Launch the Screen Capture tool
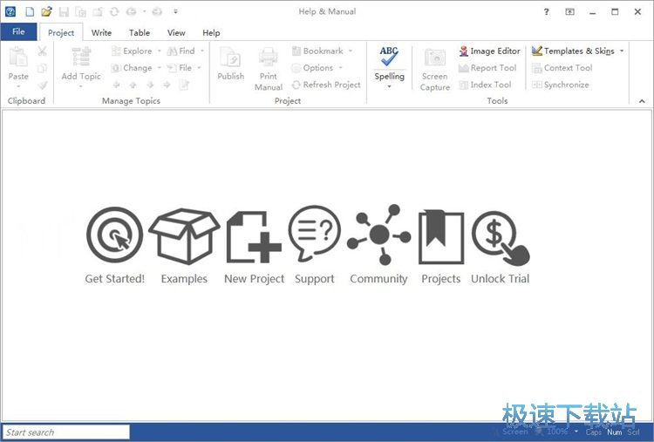 435,58
